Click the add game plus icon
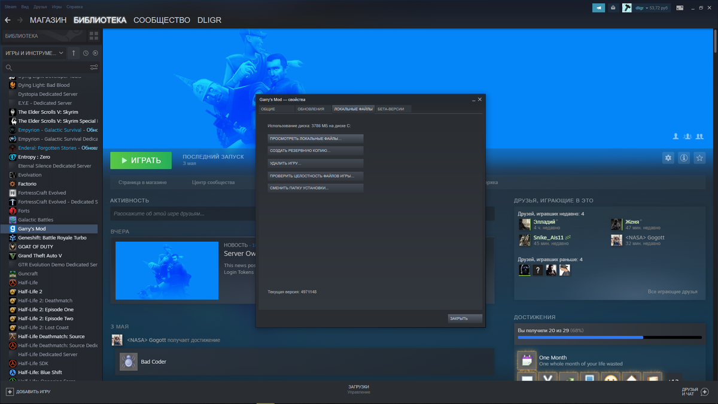 click(10, 391)
